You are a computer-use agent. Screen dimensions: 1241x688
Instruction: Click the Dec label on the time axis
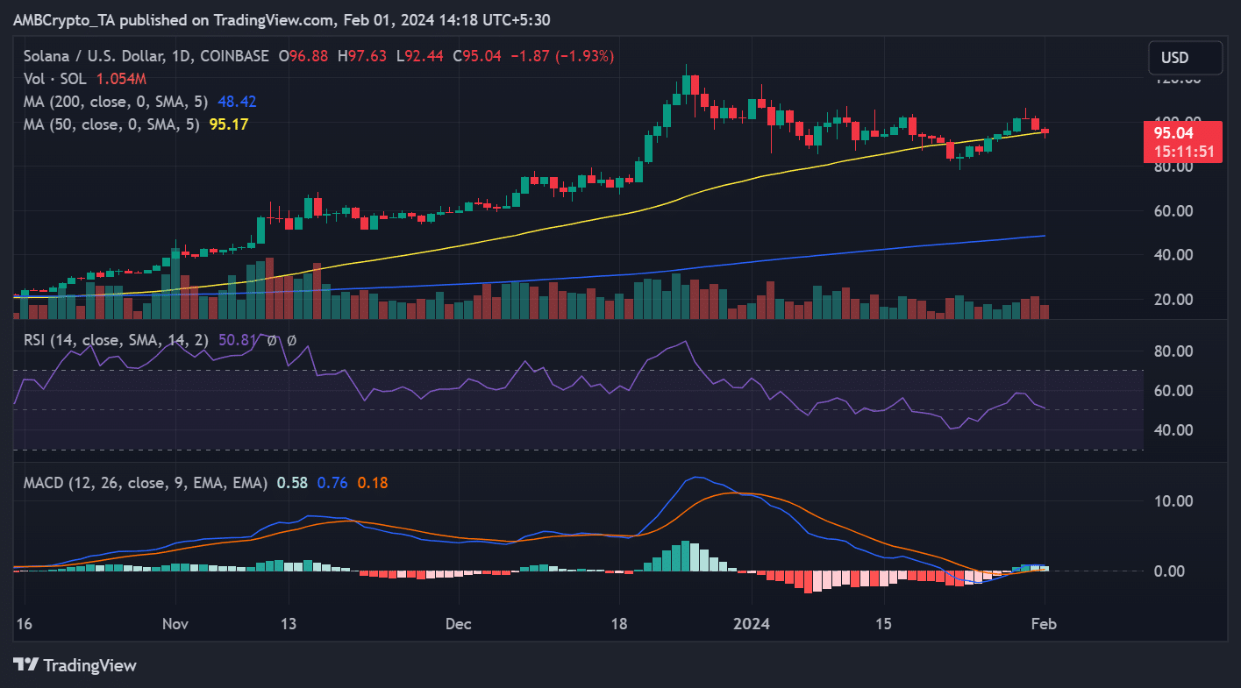[459, 624]
